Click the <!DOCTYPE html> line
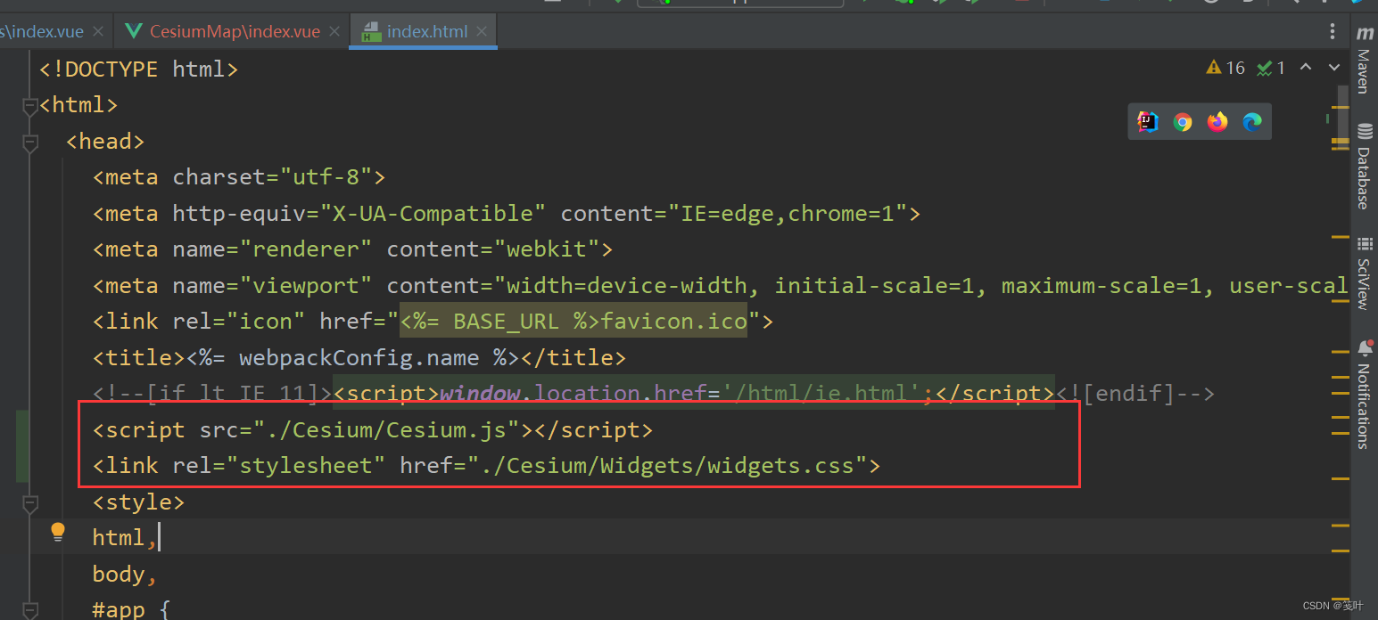Viewport: 1378px width, 620px height. click(x=138, y=69)
